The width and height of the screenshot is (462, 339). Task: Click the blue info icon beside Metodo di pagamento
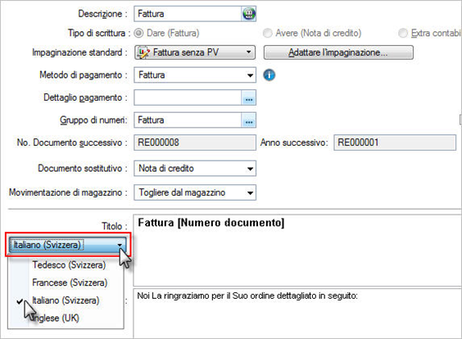pyautogui.click(x=269, y=75)
